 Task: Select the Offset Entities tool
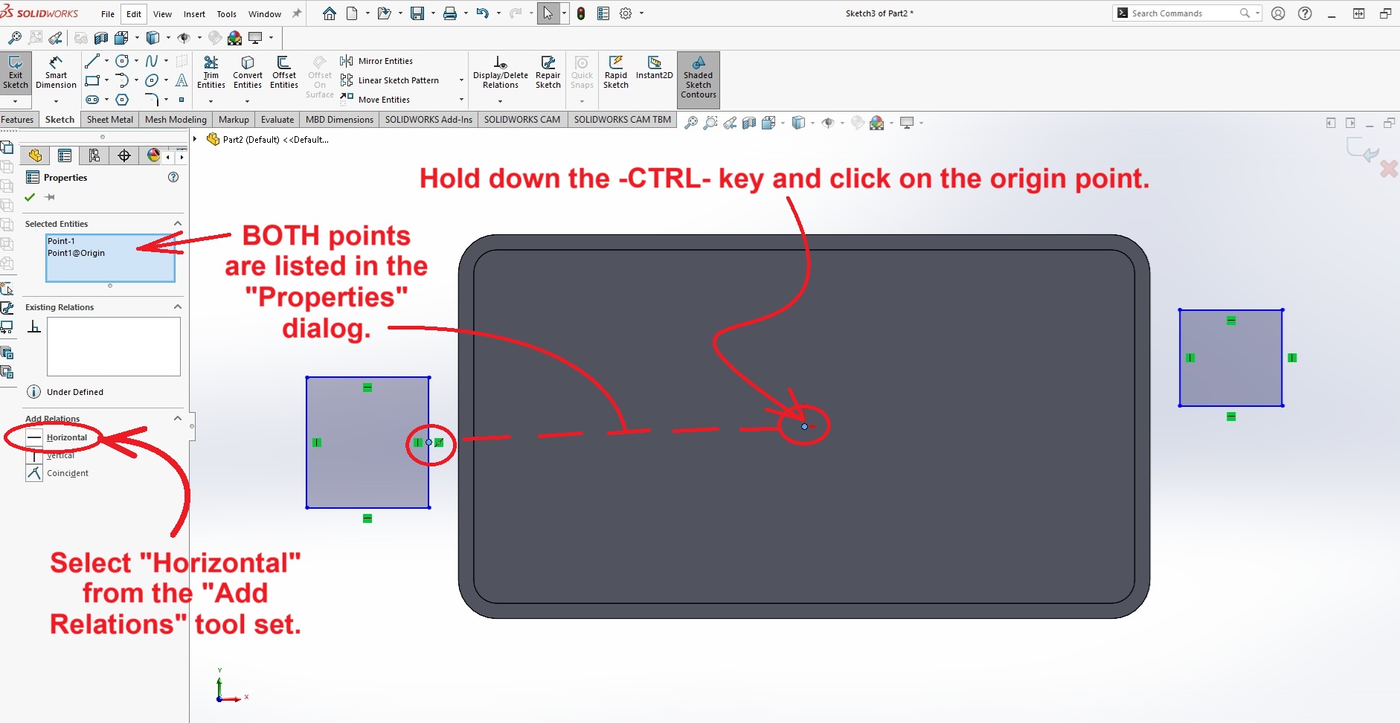coord(284,72)
